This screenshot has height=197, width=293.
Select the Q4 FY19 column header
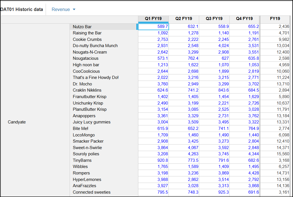click(245, 19)
